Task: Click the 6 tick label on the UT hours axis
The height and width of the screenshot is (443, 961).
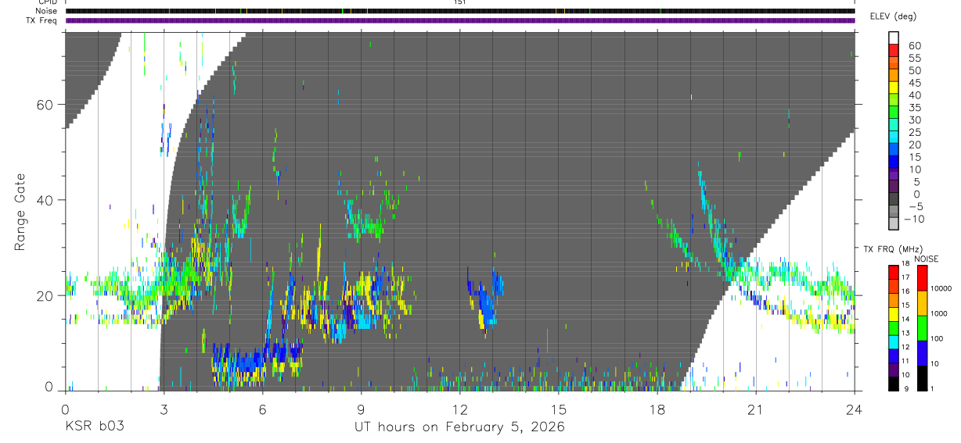Action: 262,409
